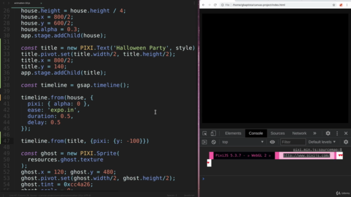Click 'house.alpha = 0.3' on line 29
The width and height of the screenshot is (351, 197).
click(x=49, y=30)
